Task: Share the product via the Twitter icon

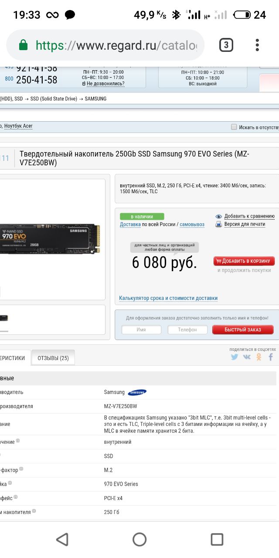Action: (235, 357)
